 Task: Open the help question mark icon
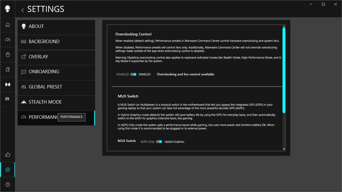click(8, 184)
